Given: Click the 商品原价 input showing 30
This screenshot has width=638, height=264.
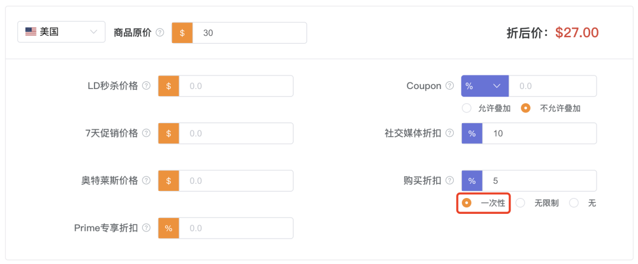Looking at the screenshot, I should pyautogui.click(x=249, y=33).
